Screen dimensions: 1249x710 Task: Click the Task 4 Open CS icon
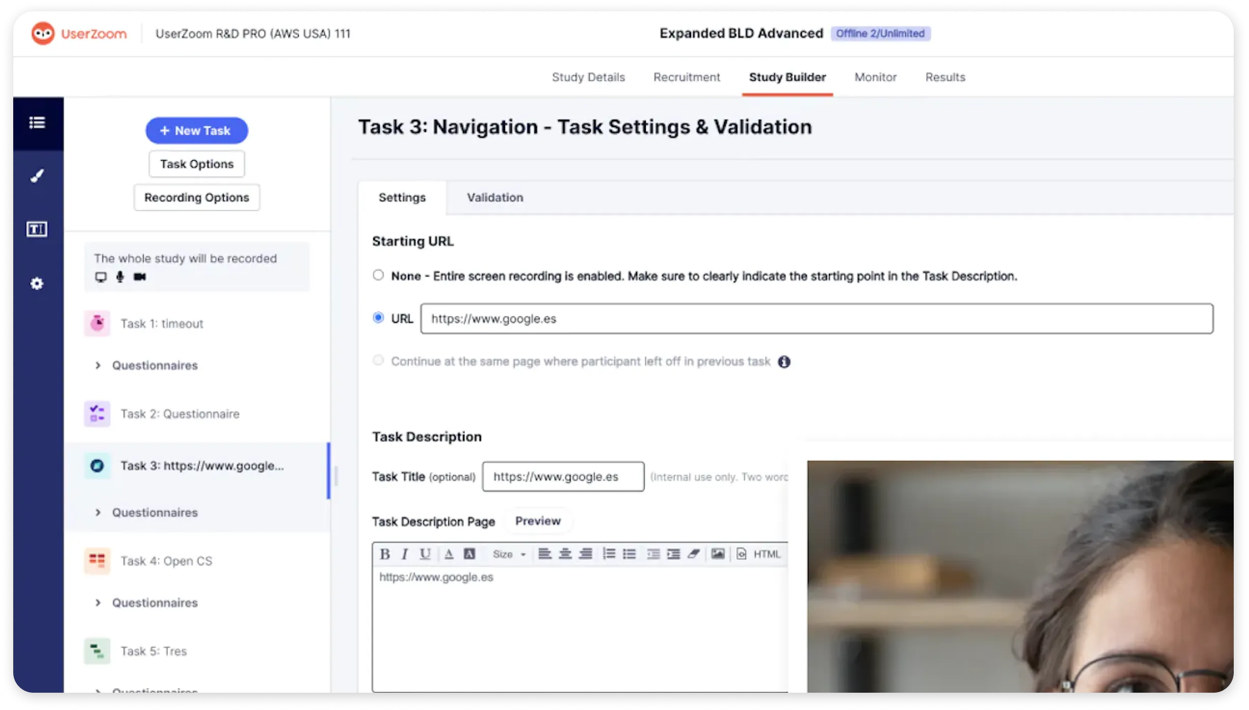97,560
